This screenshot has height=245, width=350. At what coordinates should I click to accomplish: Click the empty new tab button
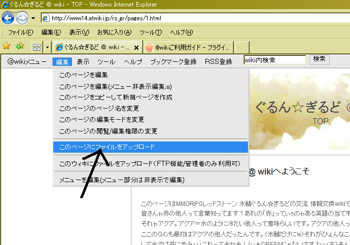click(242, 47)
